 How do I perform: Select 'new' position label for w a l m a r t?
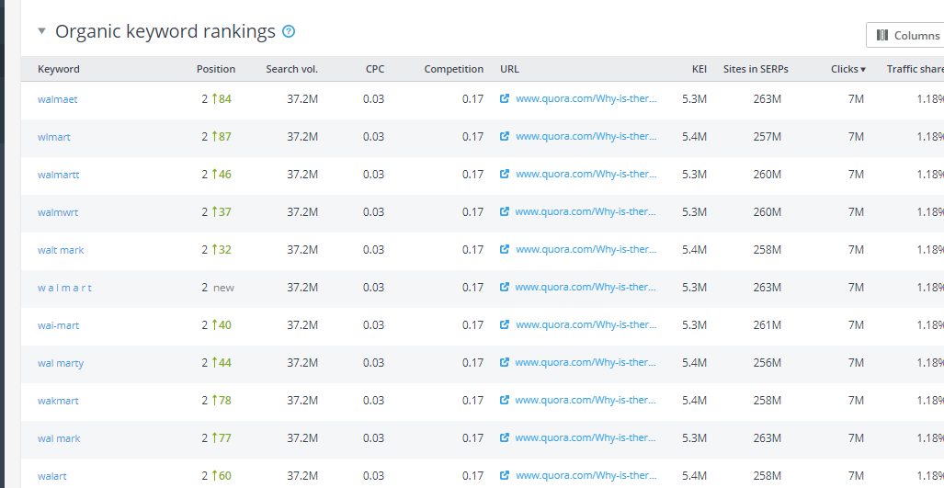[223, 288]
